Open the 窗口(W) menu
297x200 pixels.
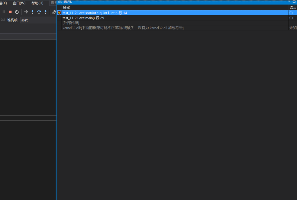pos(19,3)
